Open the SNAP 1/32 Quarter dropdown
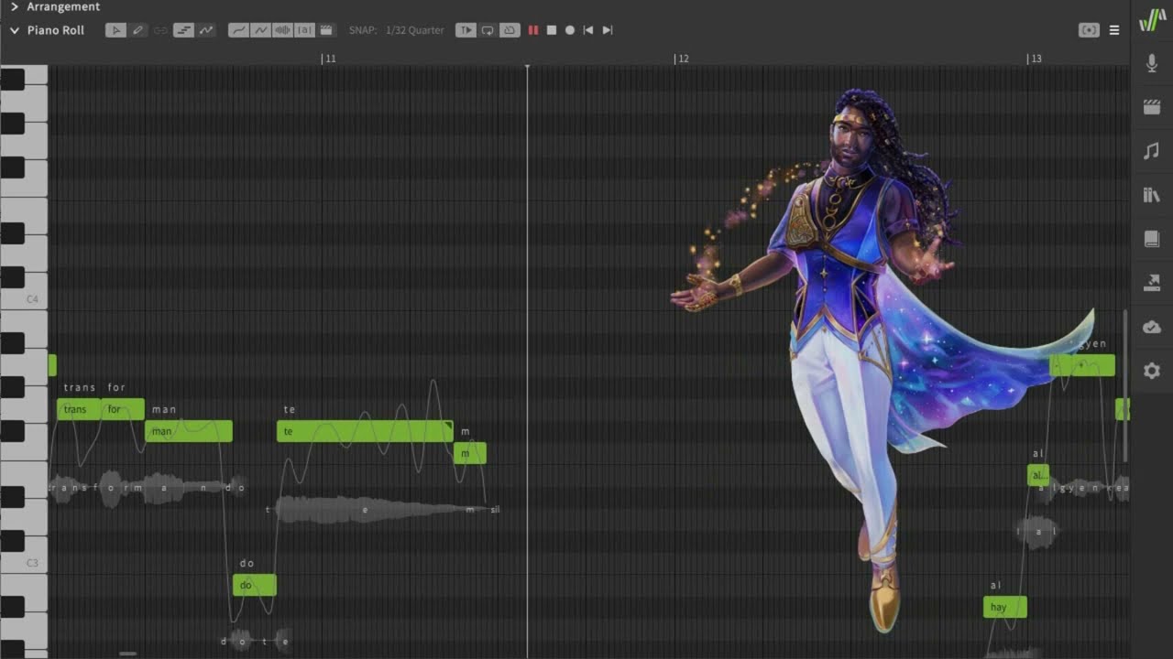 pyautogui.click(x=397, y=30)
